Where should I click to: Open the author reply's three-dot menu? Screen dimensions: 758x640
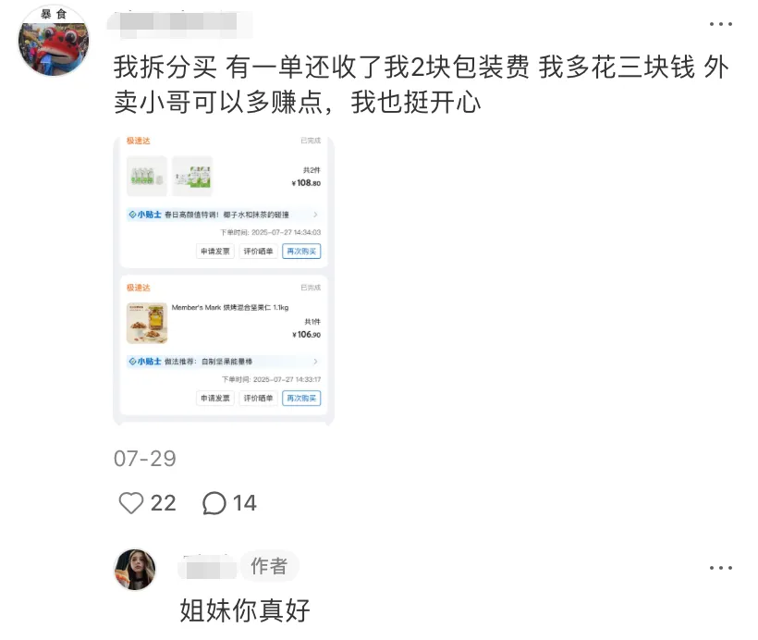(x=720, y=568)
